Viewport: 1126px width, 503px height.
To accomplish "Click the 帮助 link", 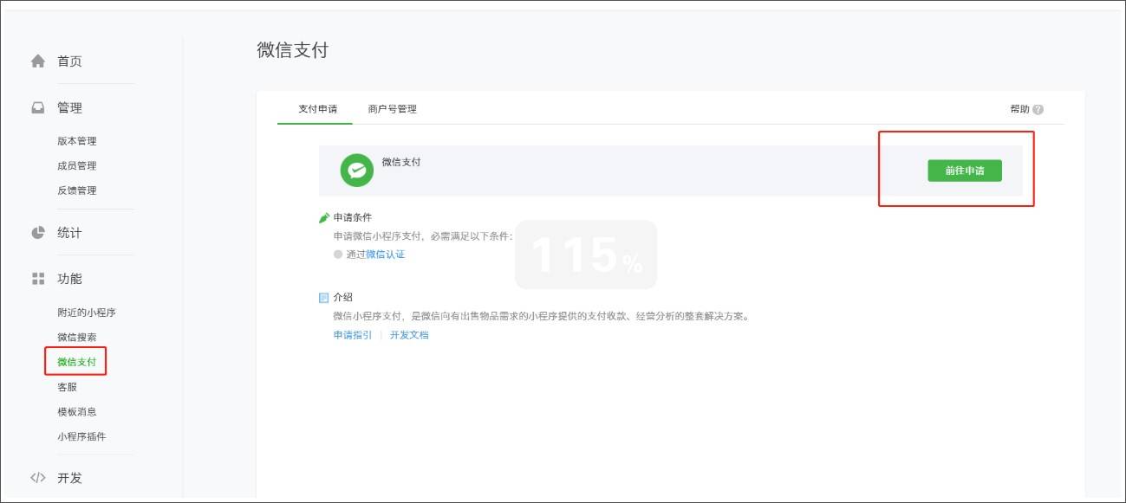I will click(x=1020, y=110).
